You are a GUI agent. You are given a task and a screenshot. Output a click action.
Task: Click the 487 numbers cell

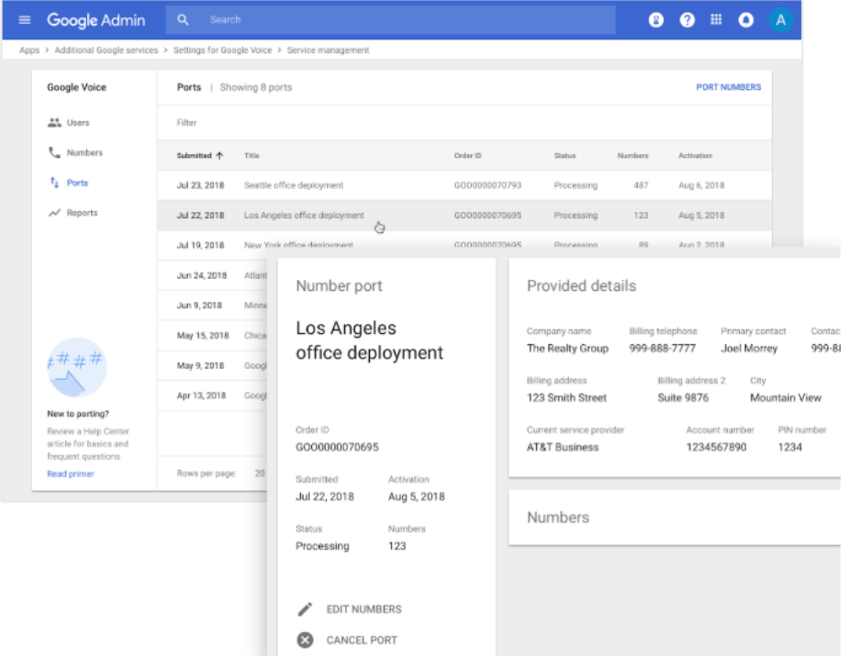coord(641,185)
